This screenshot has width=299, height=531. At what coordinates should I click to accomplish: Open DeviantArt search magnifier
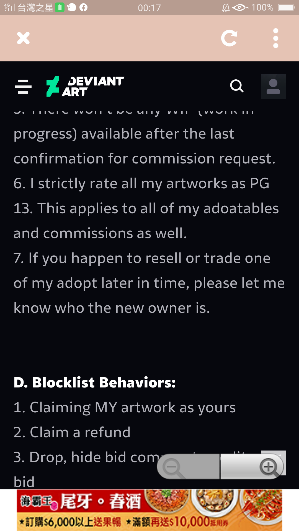point(237,86)
